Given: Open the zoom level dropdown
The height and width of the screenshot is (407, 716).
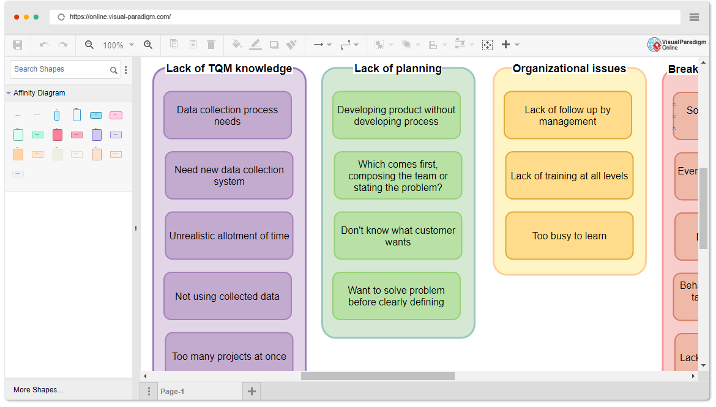Looking at the screenshot, I should (130, 44).
